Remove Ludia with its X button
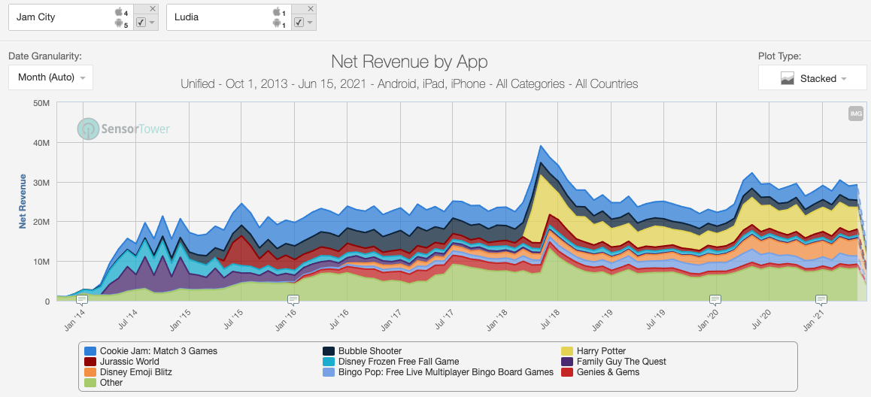The image size is (871, 397). coord(311,9)
